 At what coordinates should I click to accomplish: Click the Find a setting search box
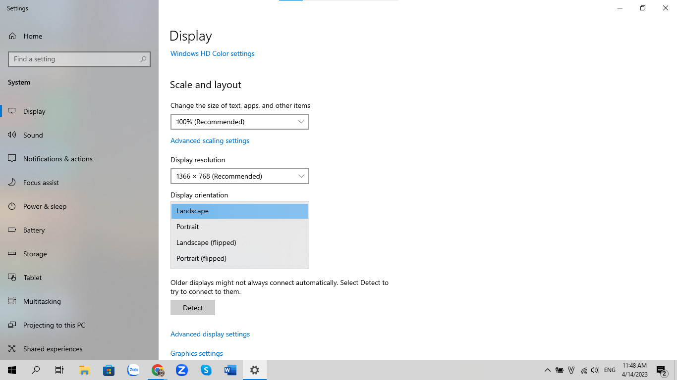pos(79,59)
